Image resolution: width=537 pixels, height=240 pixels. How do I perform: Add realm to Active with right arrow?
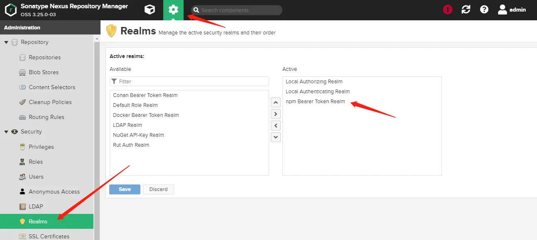276,114
